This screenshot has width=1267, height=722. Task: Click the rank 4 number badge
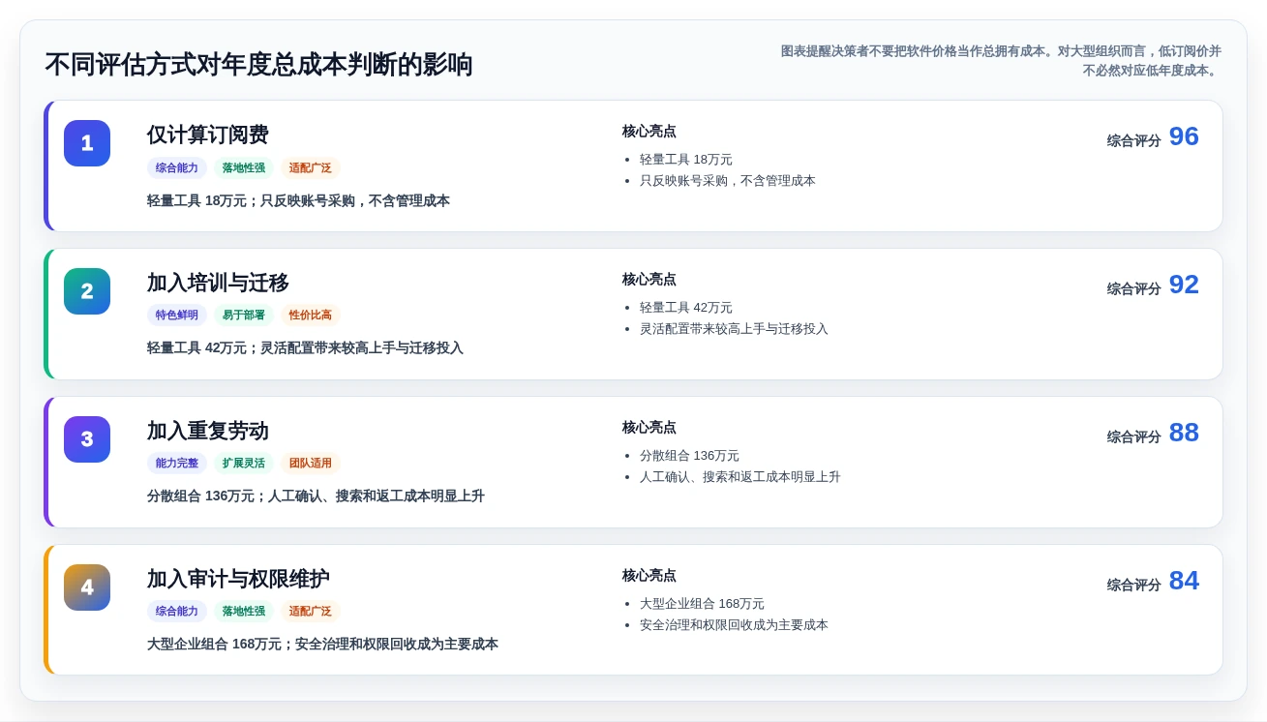pos(87,587)
